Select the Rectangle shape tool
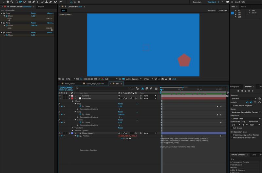Image resolution: width=262 pixels, height=173 pixels. [x=29, y=2]
